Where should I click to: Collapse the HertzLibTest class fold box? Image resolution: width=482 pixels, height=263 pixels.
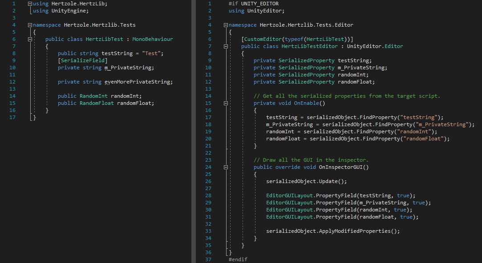(30, 39)
